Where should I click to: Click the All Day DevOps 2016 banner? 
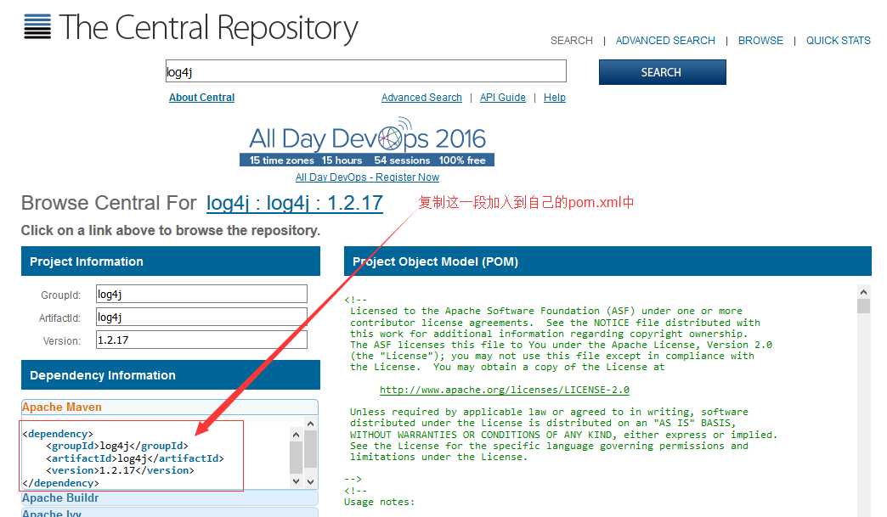(367, 143)
